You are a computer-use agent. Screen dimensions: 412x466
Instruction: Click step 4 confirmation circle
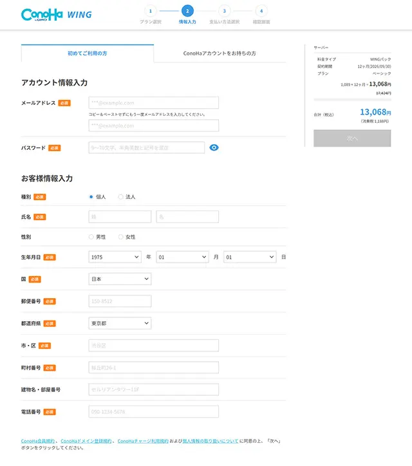tap(261, 11)
